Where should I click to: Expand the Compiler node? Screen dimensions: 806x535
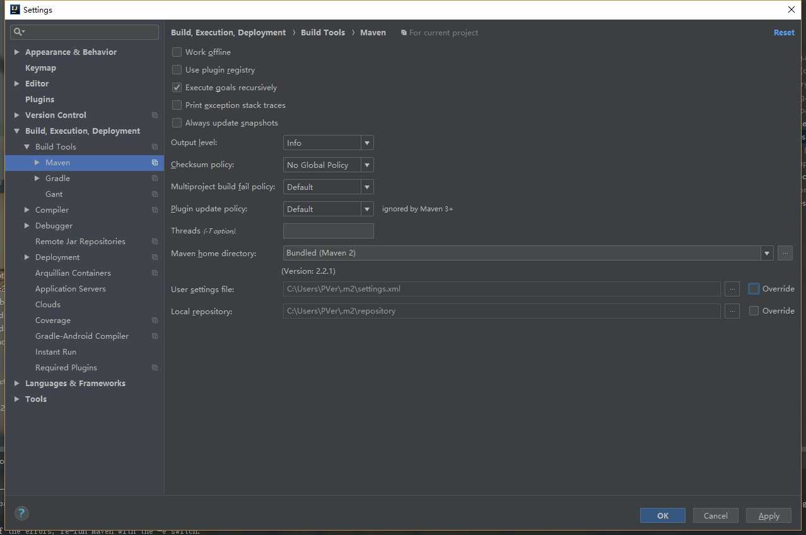[27, 209]
